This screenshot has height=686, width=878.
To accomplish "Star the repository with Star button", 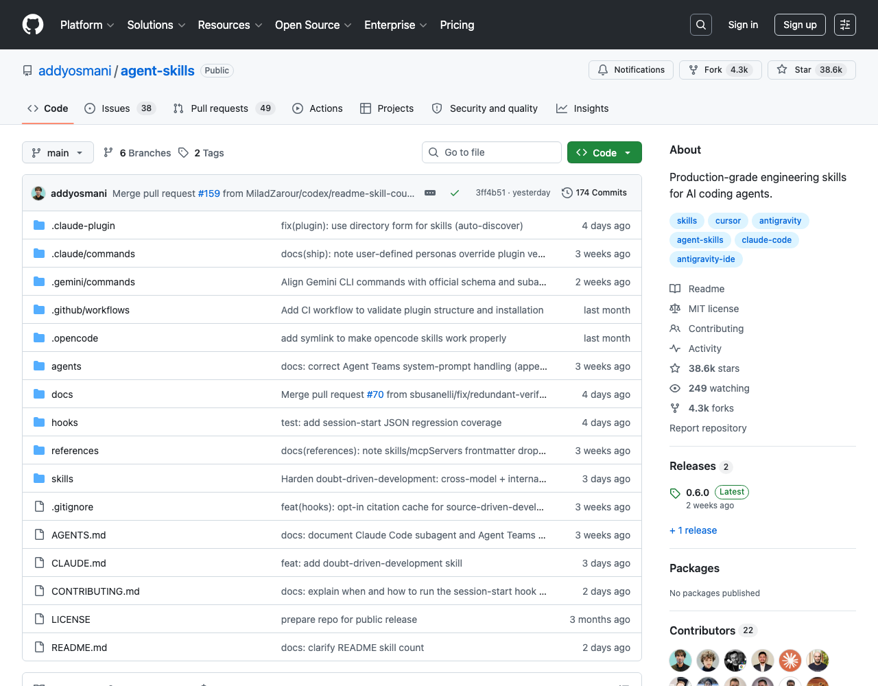I will click(x=811, y=70).
